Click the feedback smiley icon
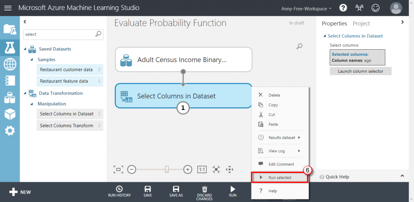This screenshot has width=414, height=202. click(x=375, y=8)
